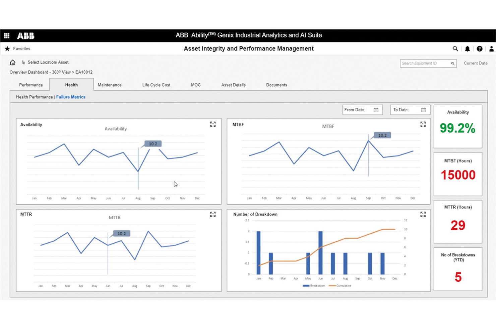Click the ABB logo
This screenshot has height=330, width=496.
click(x=26, y=35)
